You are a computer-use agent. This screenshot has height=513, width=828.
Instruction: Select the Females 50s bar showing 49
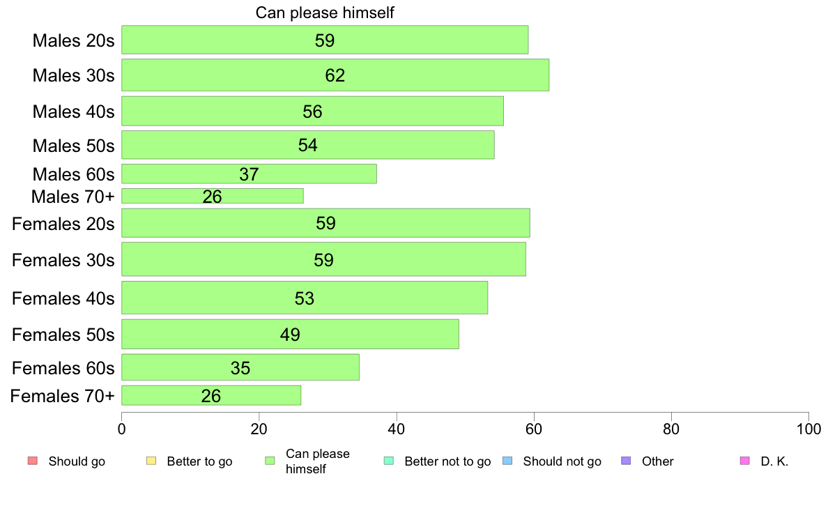coord(291,334)
